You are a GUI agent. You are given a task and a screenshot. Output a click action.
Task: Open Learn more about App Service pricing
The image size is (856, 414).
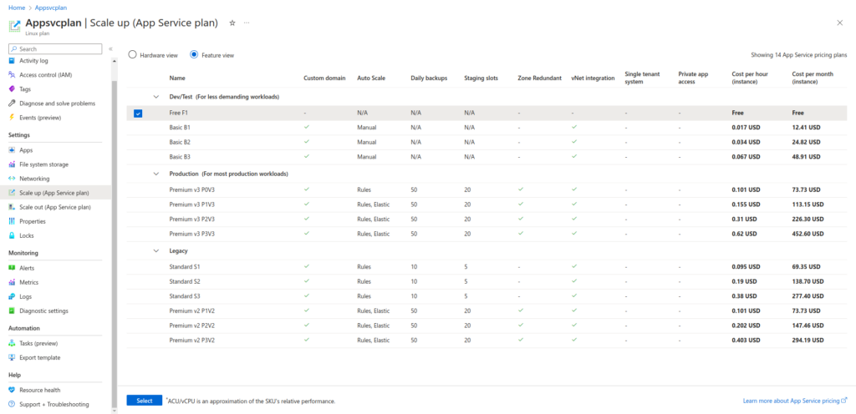click(794, 401)
